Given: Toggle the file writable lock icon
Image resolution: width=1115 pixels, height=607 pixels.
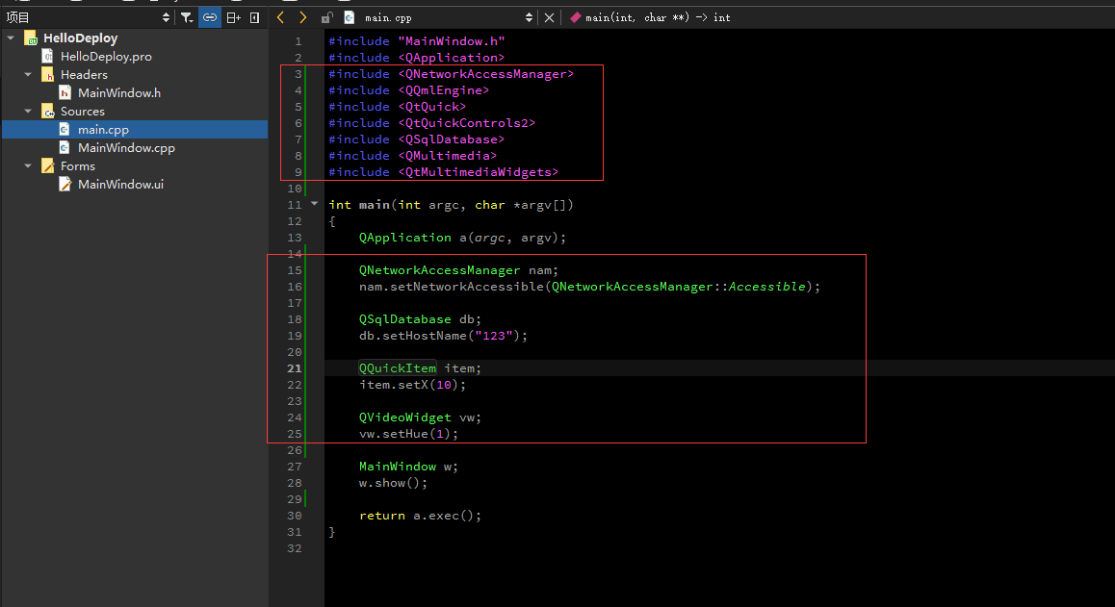Looking at the screenshot, I should click(326, 17).
